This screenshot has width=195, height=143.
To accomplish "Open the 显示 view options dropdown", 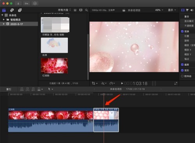I will click(x=172, y=10).
